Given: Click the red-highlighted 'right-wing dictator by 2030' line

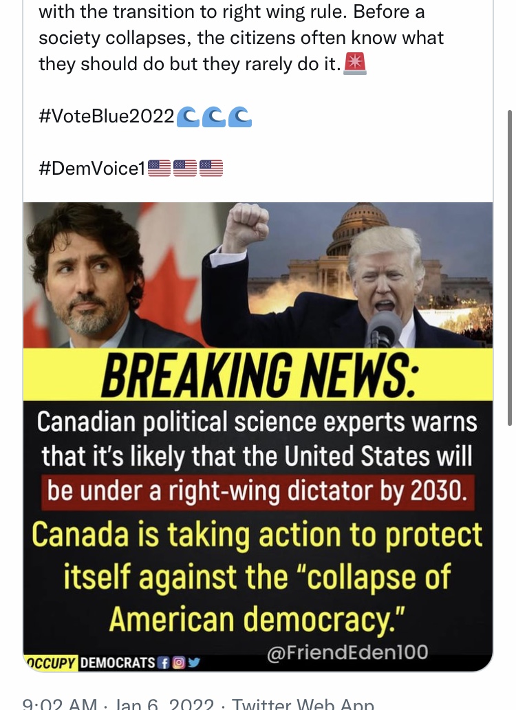Looking at the screenshot, I should [x=258, y=492].
